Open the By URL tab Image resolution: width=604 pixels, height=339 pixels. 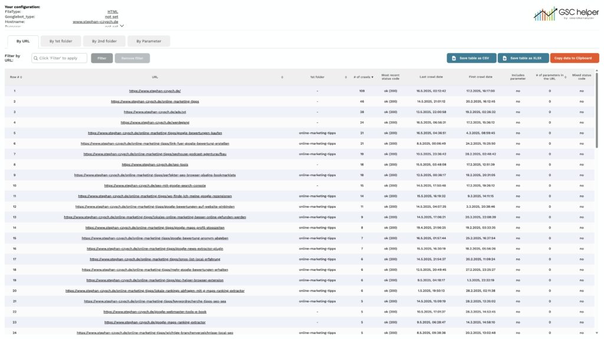[x=23, y=41]
